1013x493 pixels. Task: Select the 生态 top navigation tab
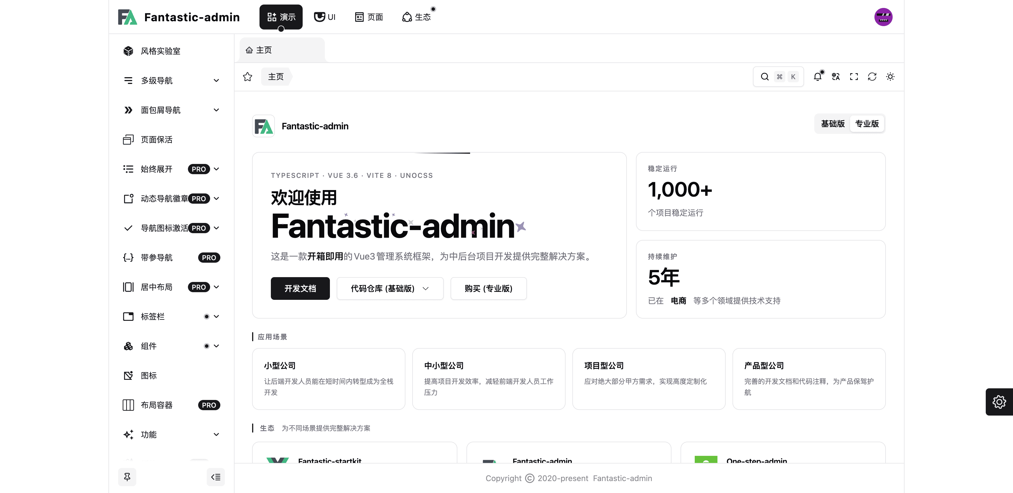click(416, 17)
